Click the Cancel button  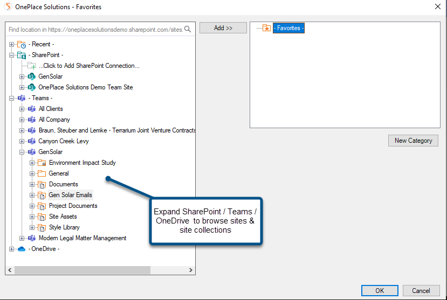tap(421, 291)
